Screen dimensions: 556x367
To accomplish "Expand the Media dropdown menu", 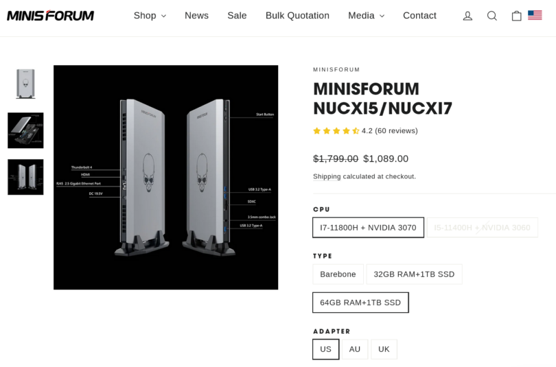I will click(x=366, y=16).
